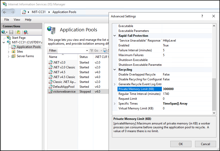
Task: Open the File menu
Action: point(6,19)
